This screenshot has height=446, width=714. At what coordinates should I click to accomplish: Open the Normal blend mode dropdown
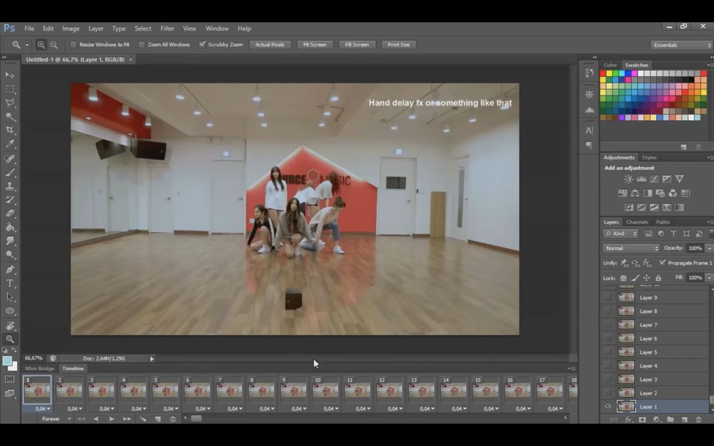coord(631,248)
